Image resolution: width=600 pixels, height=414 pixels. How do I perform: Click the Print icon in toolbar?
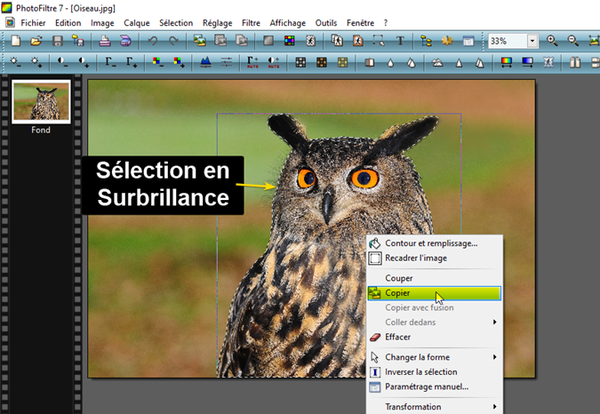coord(105,41)
